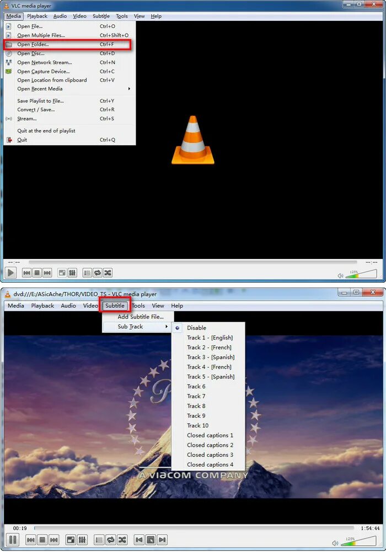Screen dimensions: 386x552
Task: Pause the DVD playback
Action: point(13,540)
